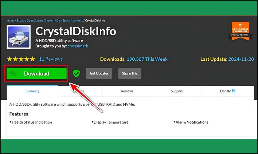Open System breadcrumb link
Viewport: 258px width, 154px height.
coord(49,20)
